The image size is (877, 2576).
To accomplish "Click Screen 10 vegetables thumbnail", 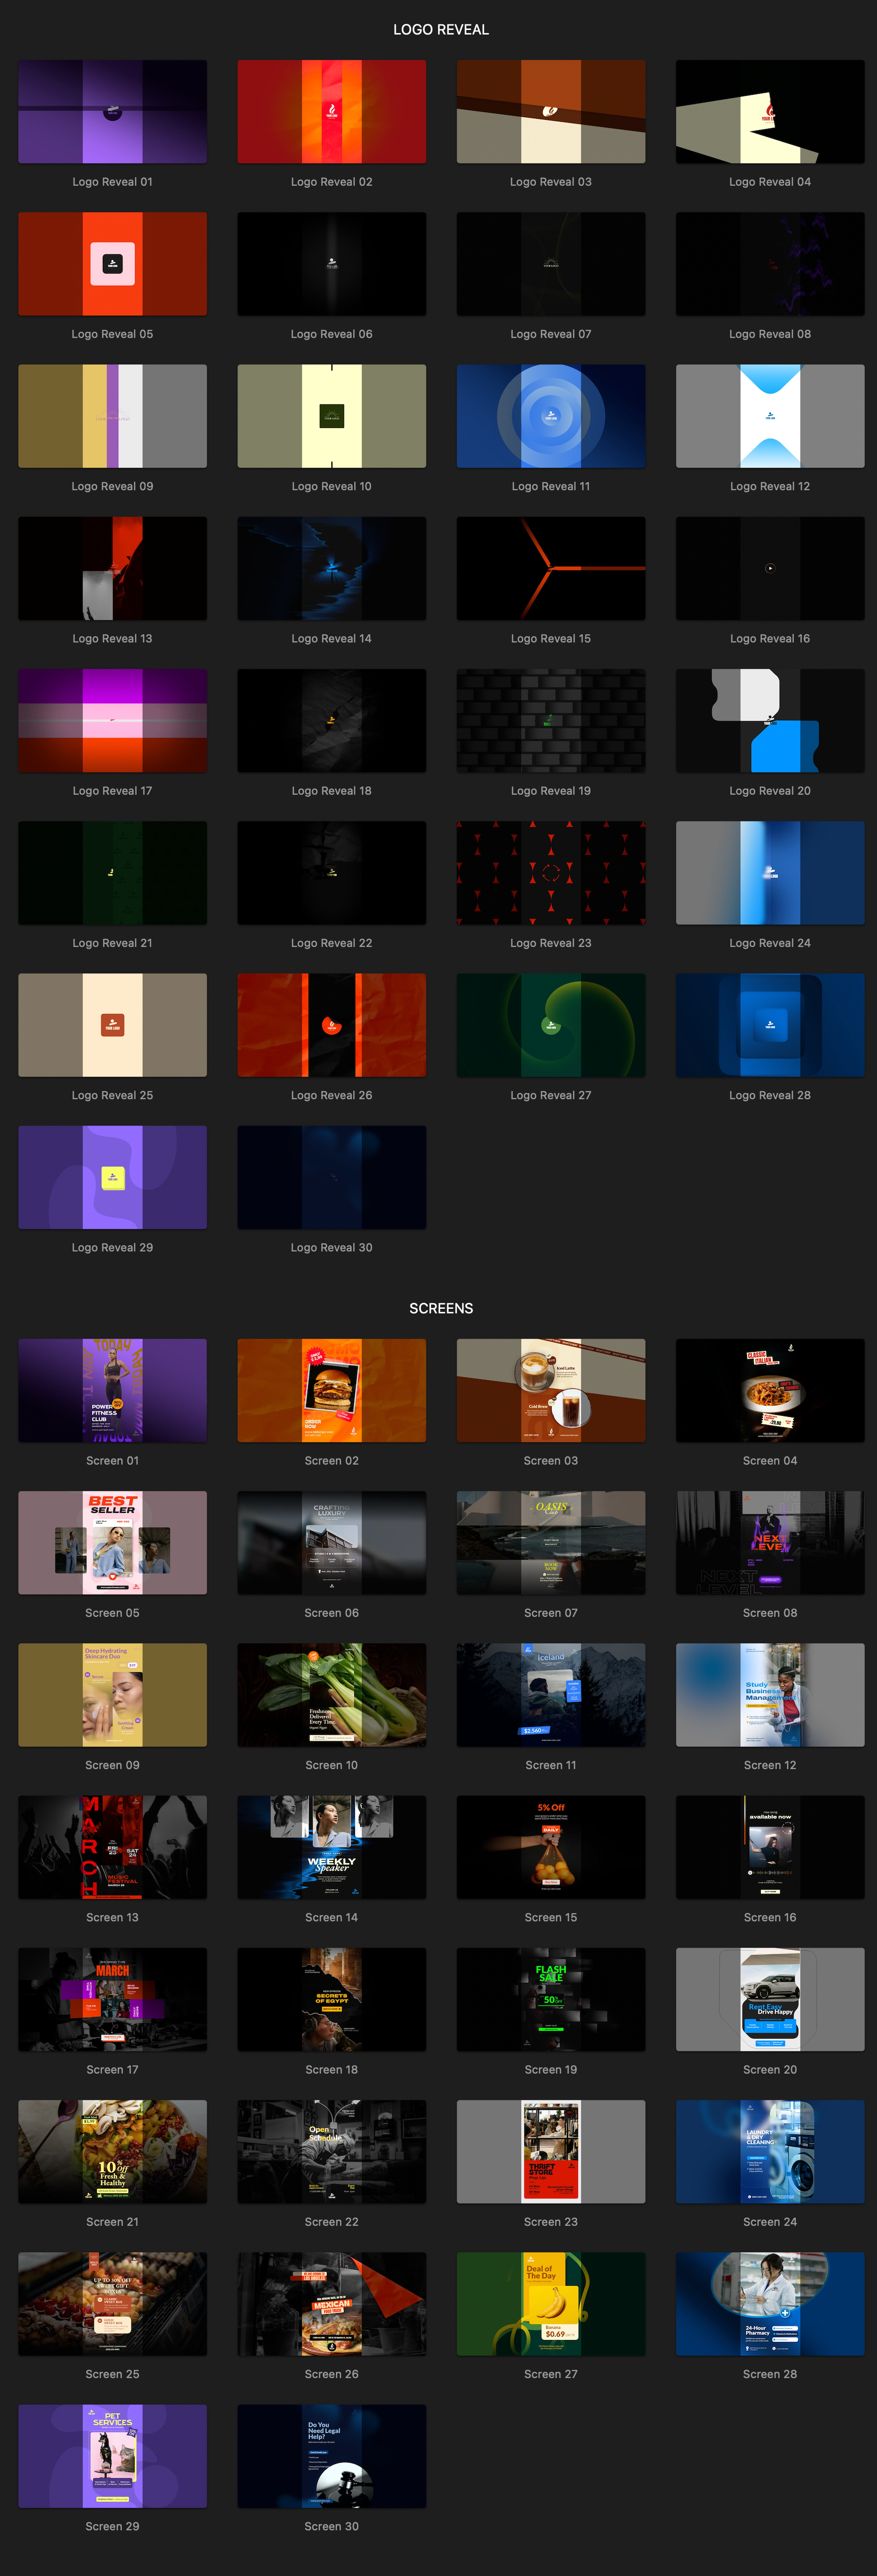I will tap(331, 1695).
